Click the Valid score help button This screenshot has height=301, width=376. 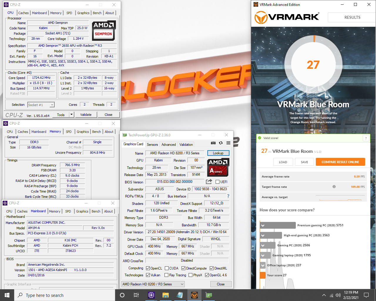pyautogui.click(x=366, y=138)
